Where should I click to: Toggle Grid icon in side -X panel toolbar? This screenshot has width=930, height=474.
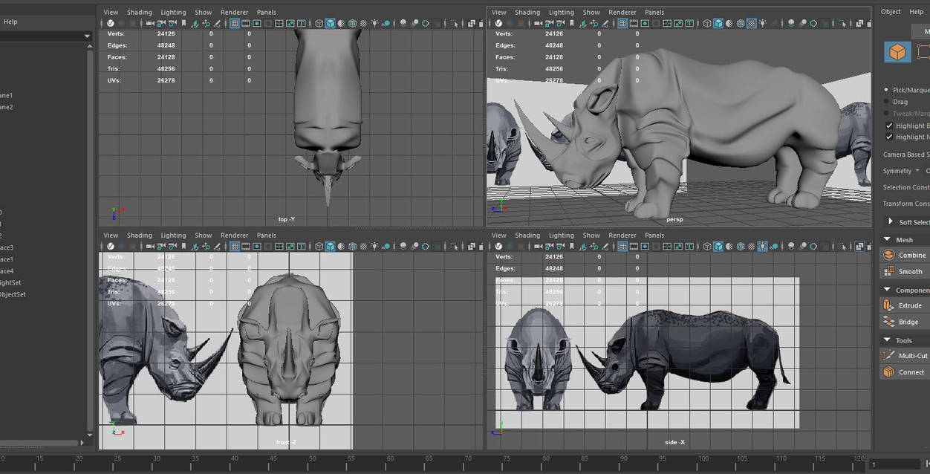tap(622, 246)
